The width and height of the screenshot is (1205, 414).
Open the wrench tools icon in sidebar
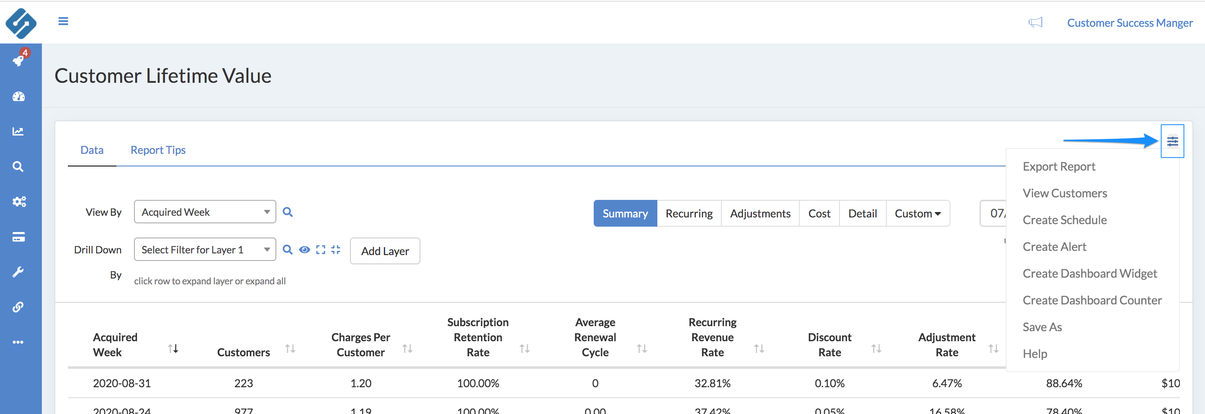pos(19,272)
